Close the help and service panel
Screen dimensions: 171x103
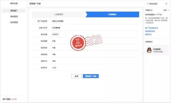click(x=166, y=4)
